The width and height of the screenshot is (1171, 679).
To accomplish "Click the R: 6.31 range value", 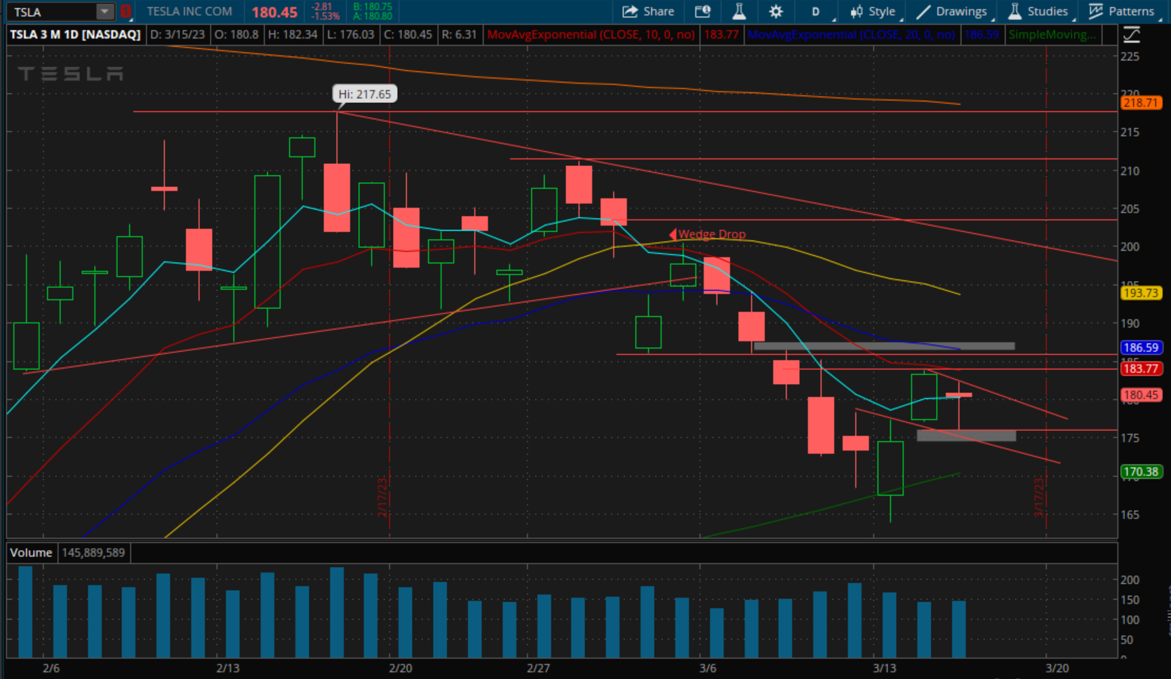I will (x=459, y=34).
